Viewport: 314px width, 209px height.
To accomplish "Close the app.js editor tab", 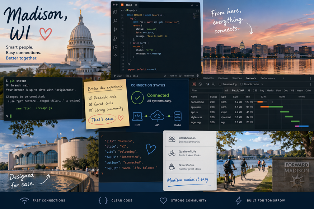I will (x=136, y=5).
